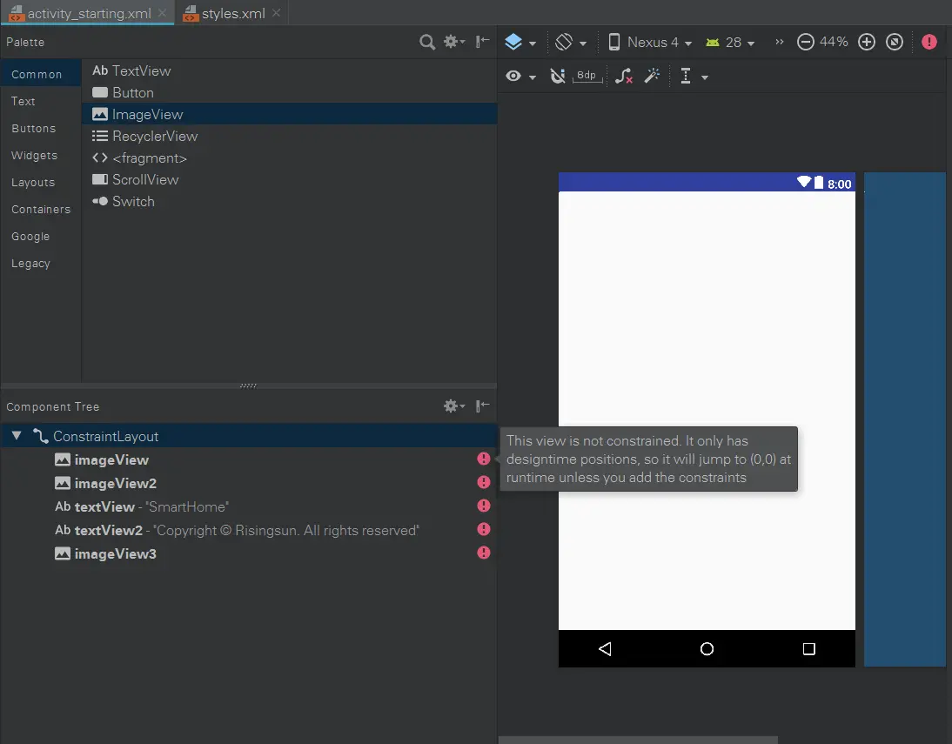Image resolution: width=952 pixels, height=744 pixels.
Task: Select textView 'SmartHome' in component tree
Action: pos(249,506)
